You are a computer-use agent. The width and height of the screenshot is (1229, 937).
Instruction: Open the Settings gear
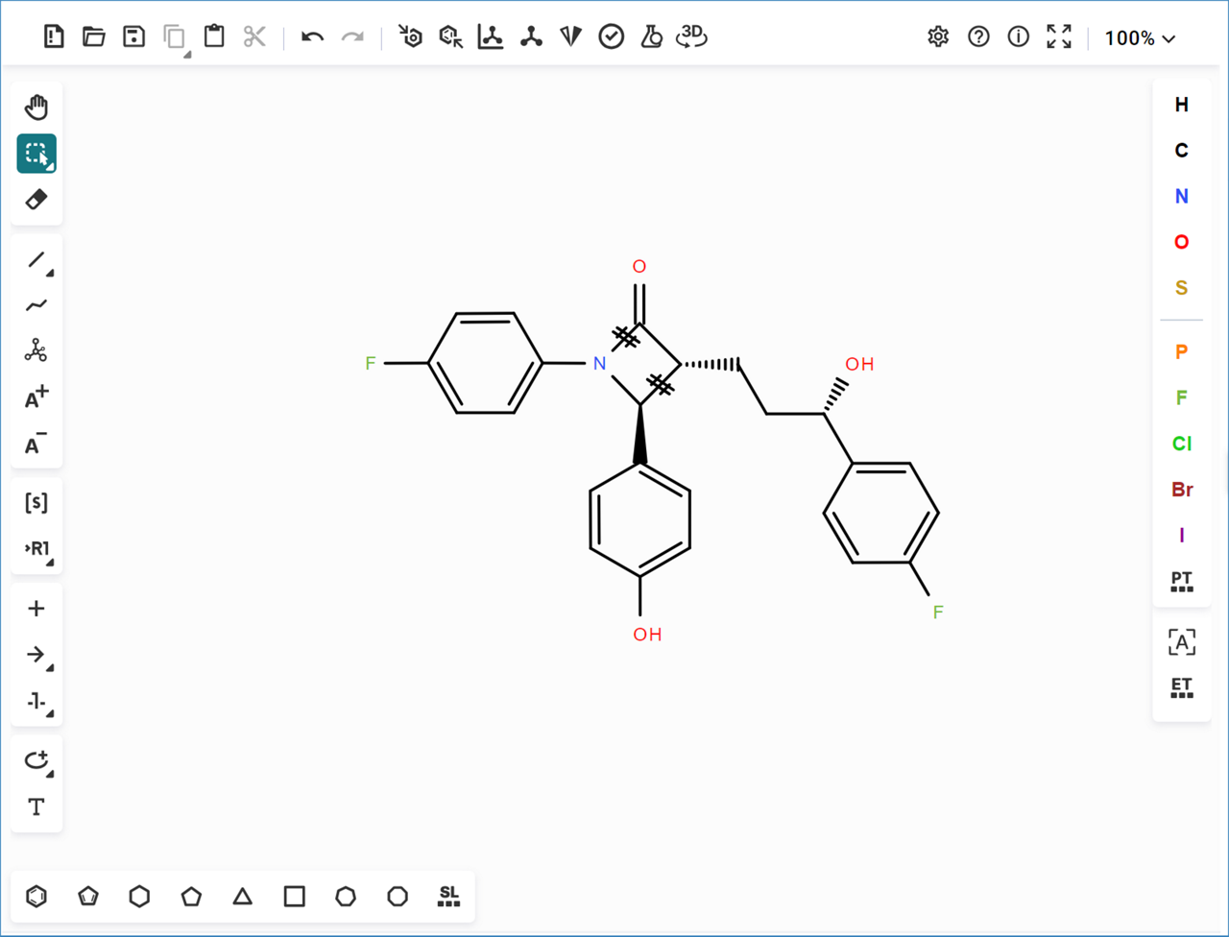coord(938,37)
